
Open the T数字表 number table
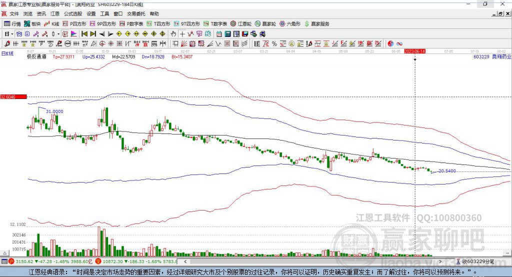coord(215,24)
